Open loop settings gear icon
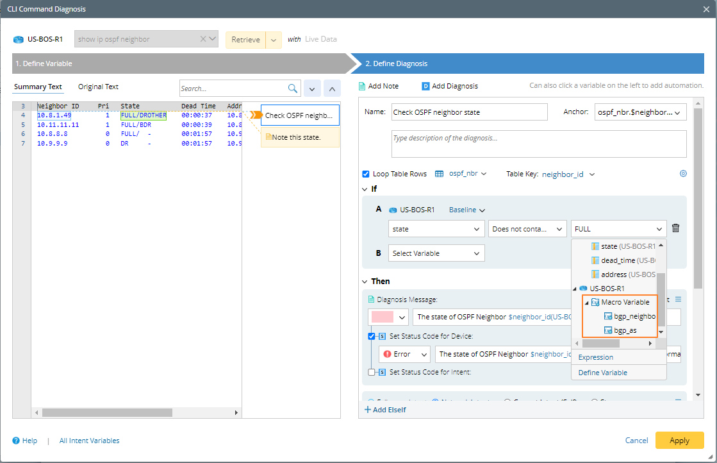717x463 pixels. click(683, 173)
